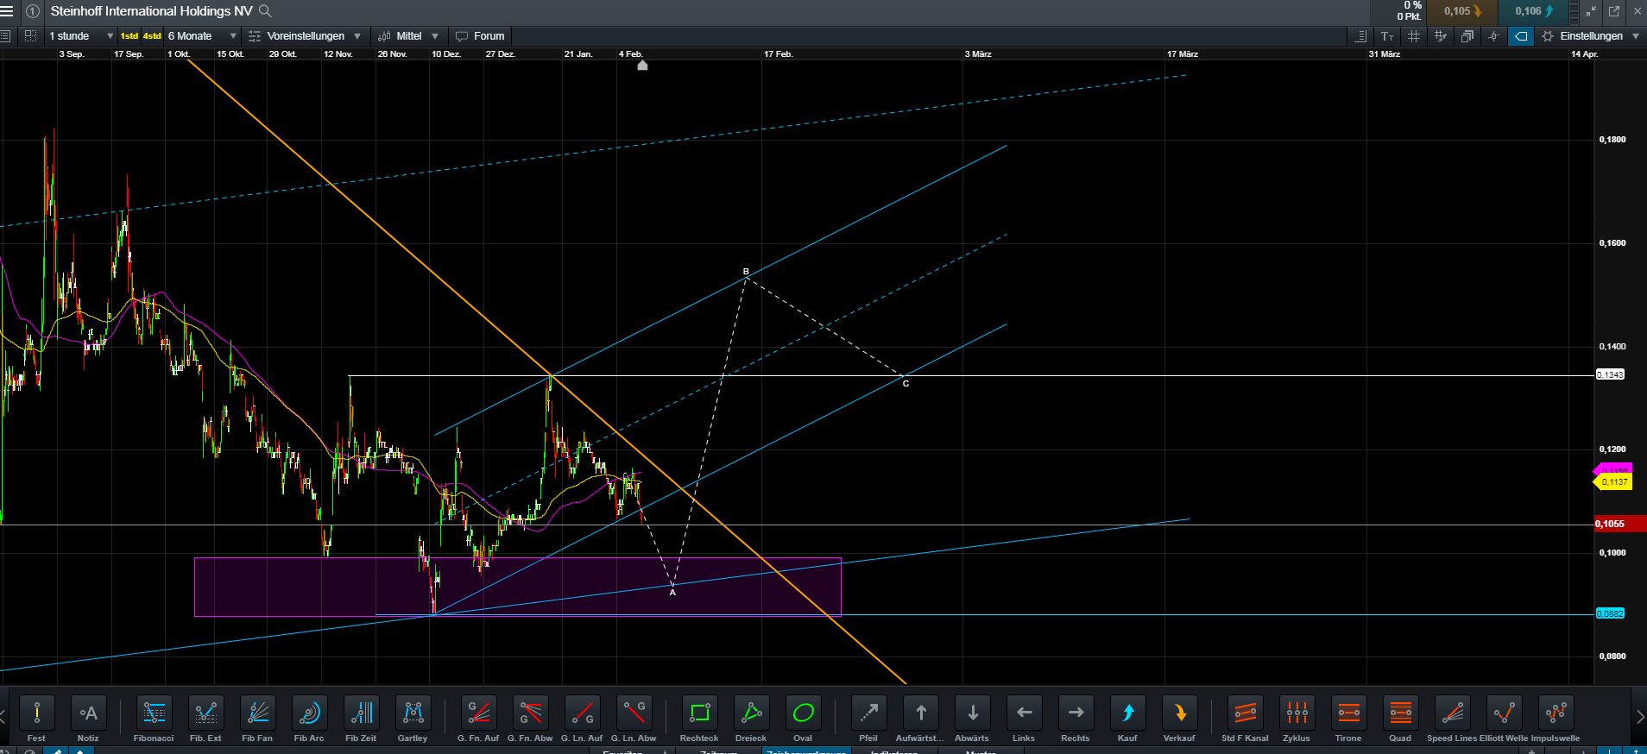1647x754 pixels.
Task: Pick the Fib Zeit tool
Action: coord(361,713)
